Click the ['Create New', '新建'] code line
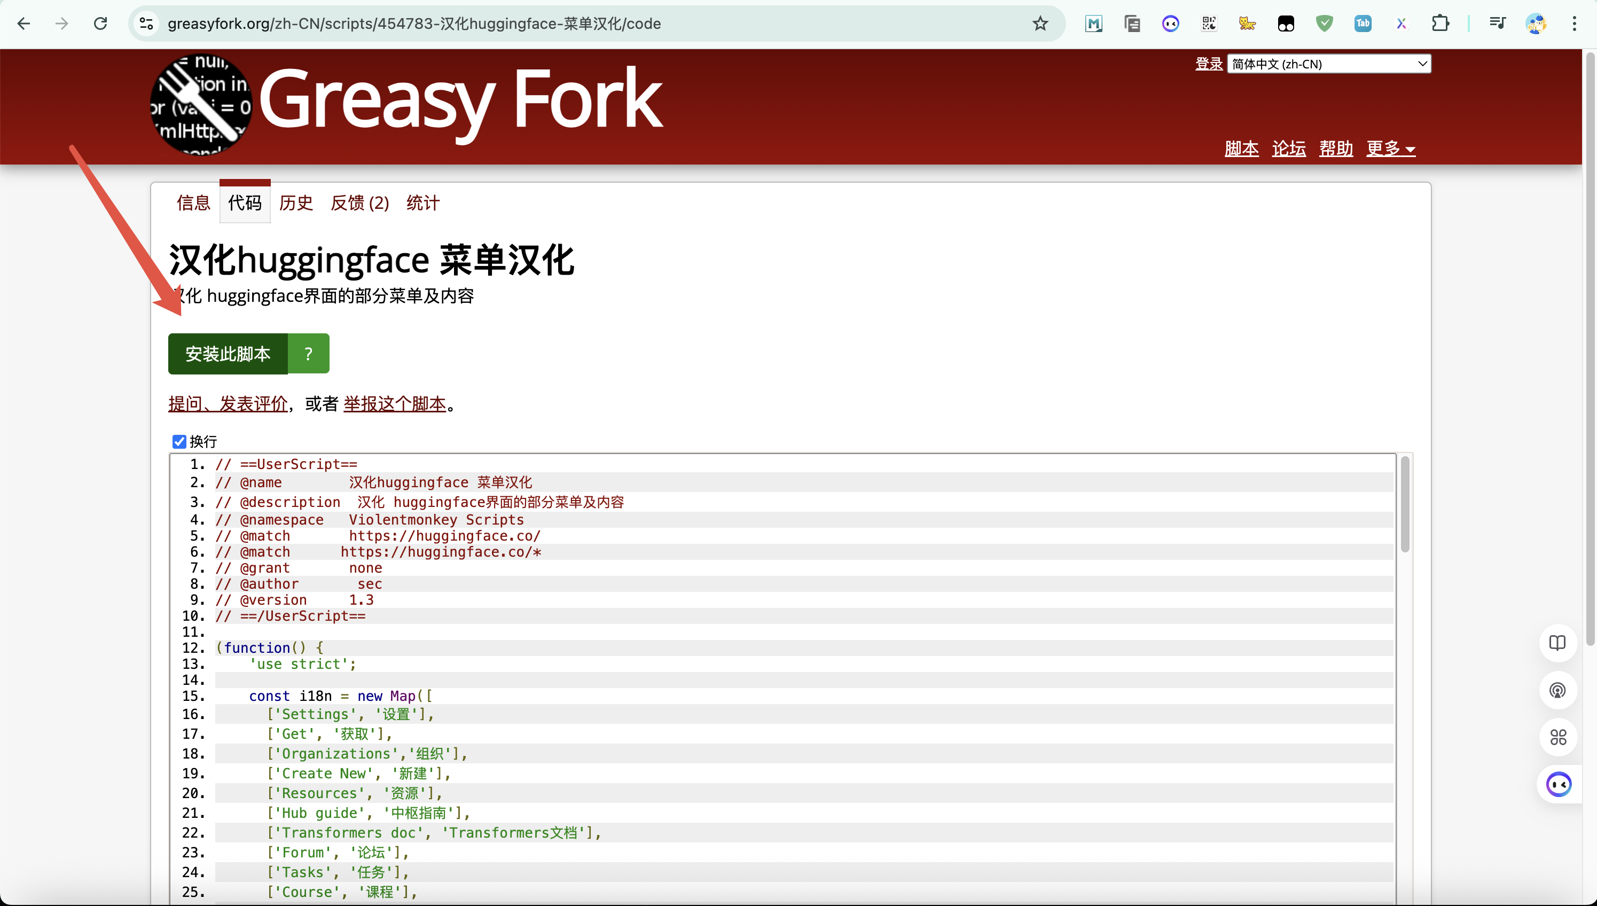This screenshot has height=906, width=1597. point(358,774)
